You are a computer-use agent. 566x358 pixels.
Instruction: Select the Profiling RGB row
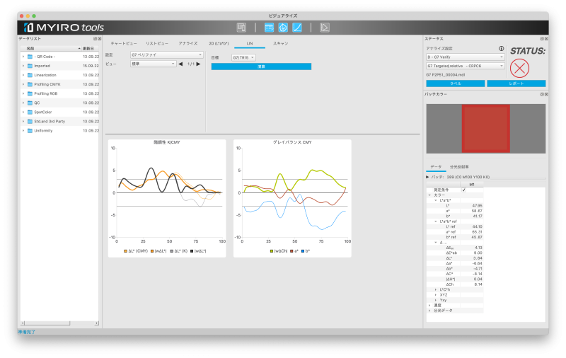[x=60, y=94]
